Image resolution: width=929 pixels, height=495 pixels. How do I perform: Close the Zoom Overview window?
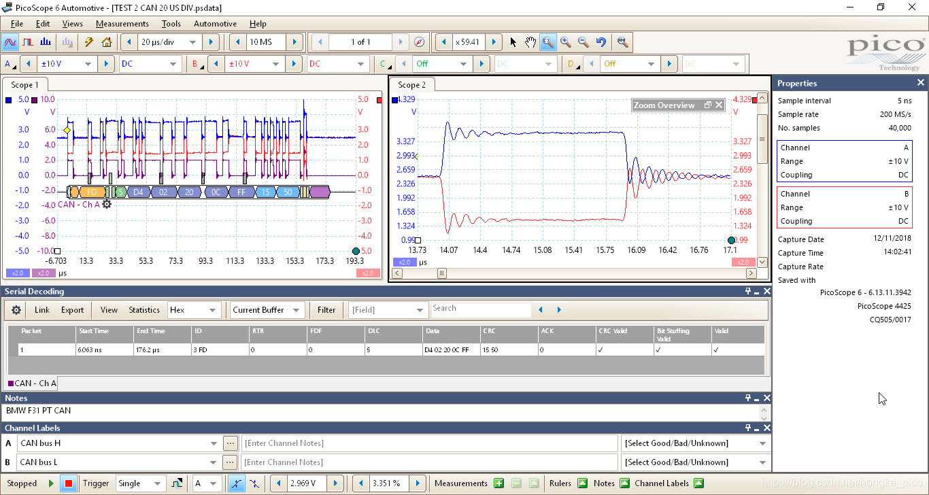[718, 105]
